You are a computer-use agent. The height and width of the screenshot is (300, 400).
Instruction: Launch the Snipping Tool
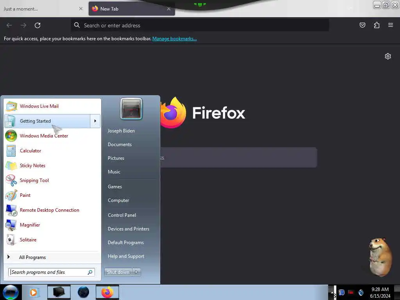click(x=52, y=180)
